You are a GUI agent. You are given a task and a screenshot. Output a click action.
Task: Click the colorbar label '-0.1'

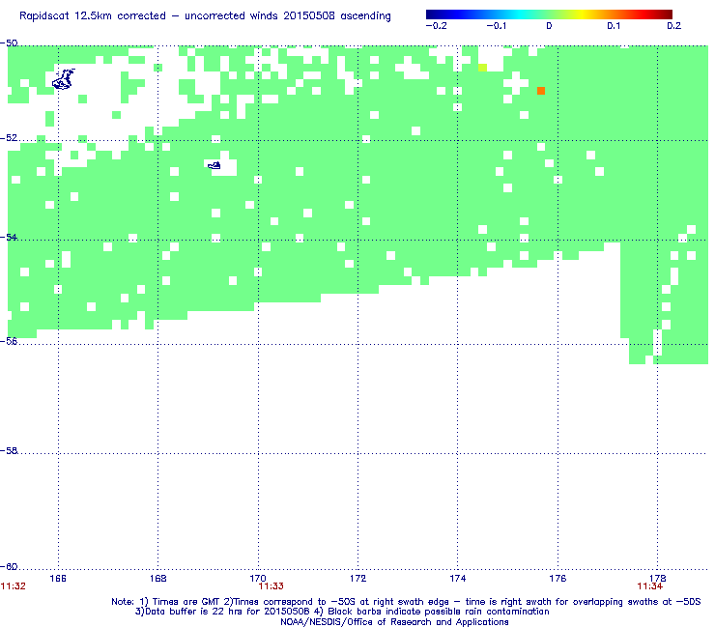pyautogui.click(x=496, y=26)
